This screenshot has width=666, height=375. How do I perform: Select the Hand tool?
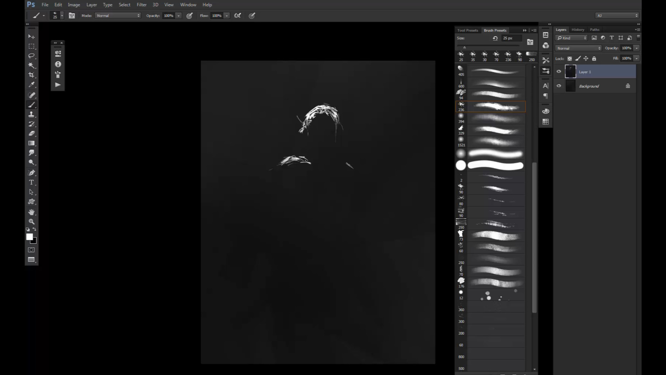[32, 212]
